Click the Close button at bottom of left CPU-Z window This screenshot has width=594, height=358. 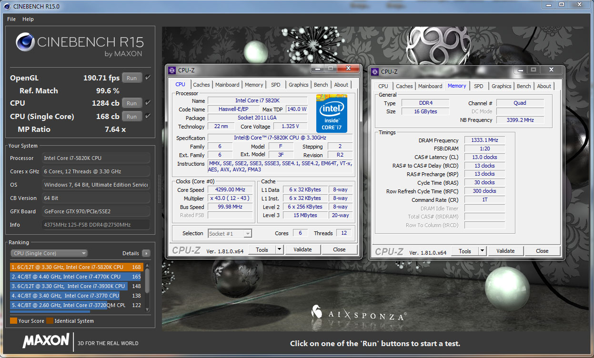[x=339, y=249]
